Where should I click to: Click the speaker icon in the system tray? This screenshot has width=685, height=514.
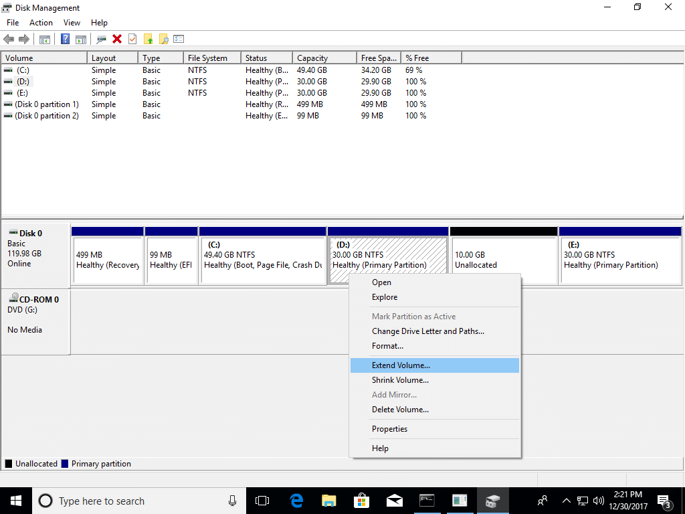point(597,500)
